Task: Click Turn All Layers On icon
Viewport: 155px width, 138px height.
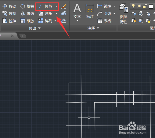Action: (x=134, y=21)
